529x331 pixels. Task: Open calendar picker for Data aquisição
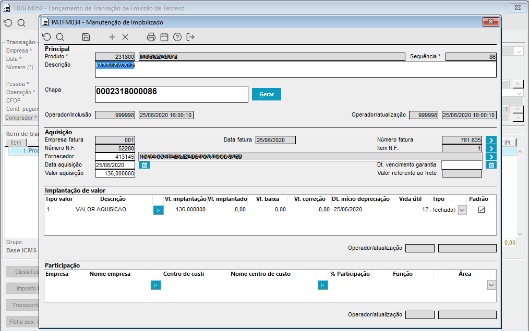tap(145, 165)
